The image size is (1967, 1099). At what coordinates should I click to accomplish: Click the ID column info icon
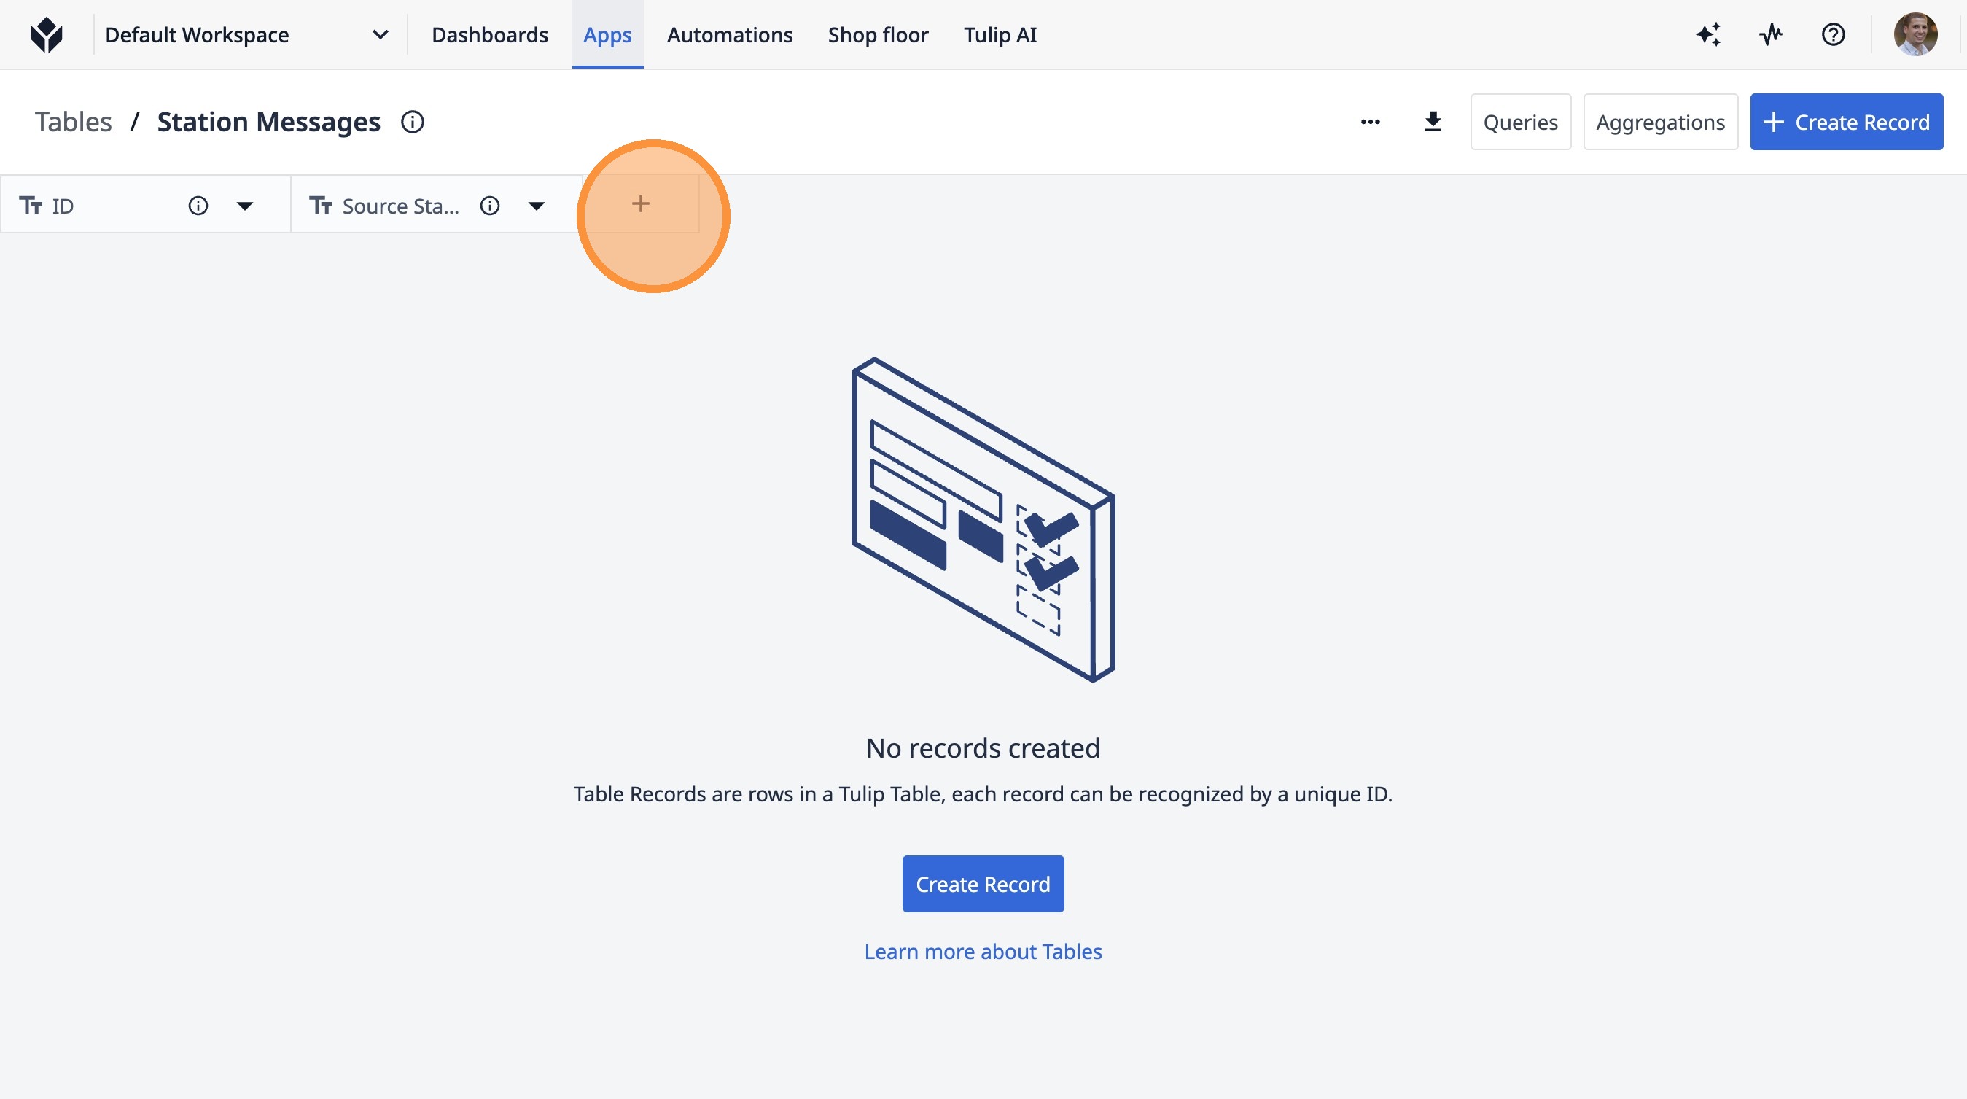coord(198,206)
